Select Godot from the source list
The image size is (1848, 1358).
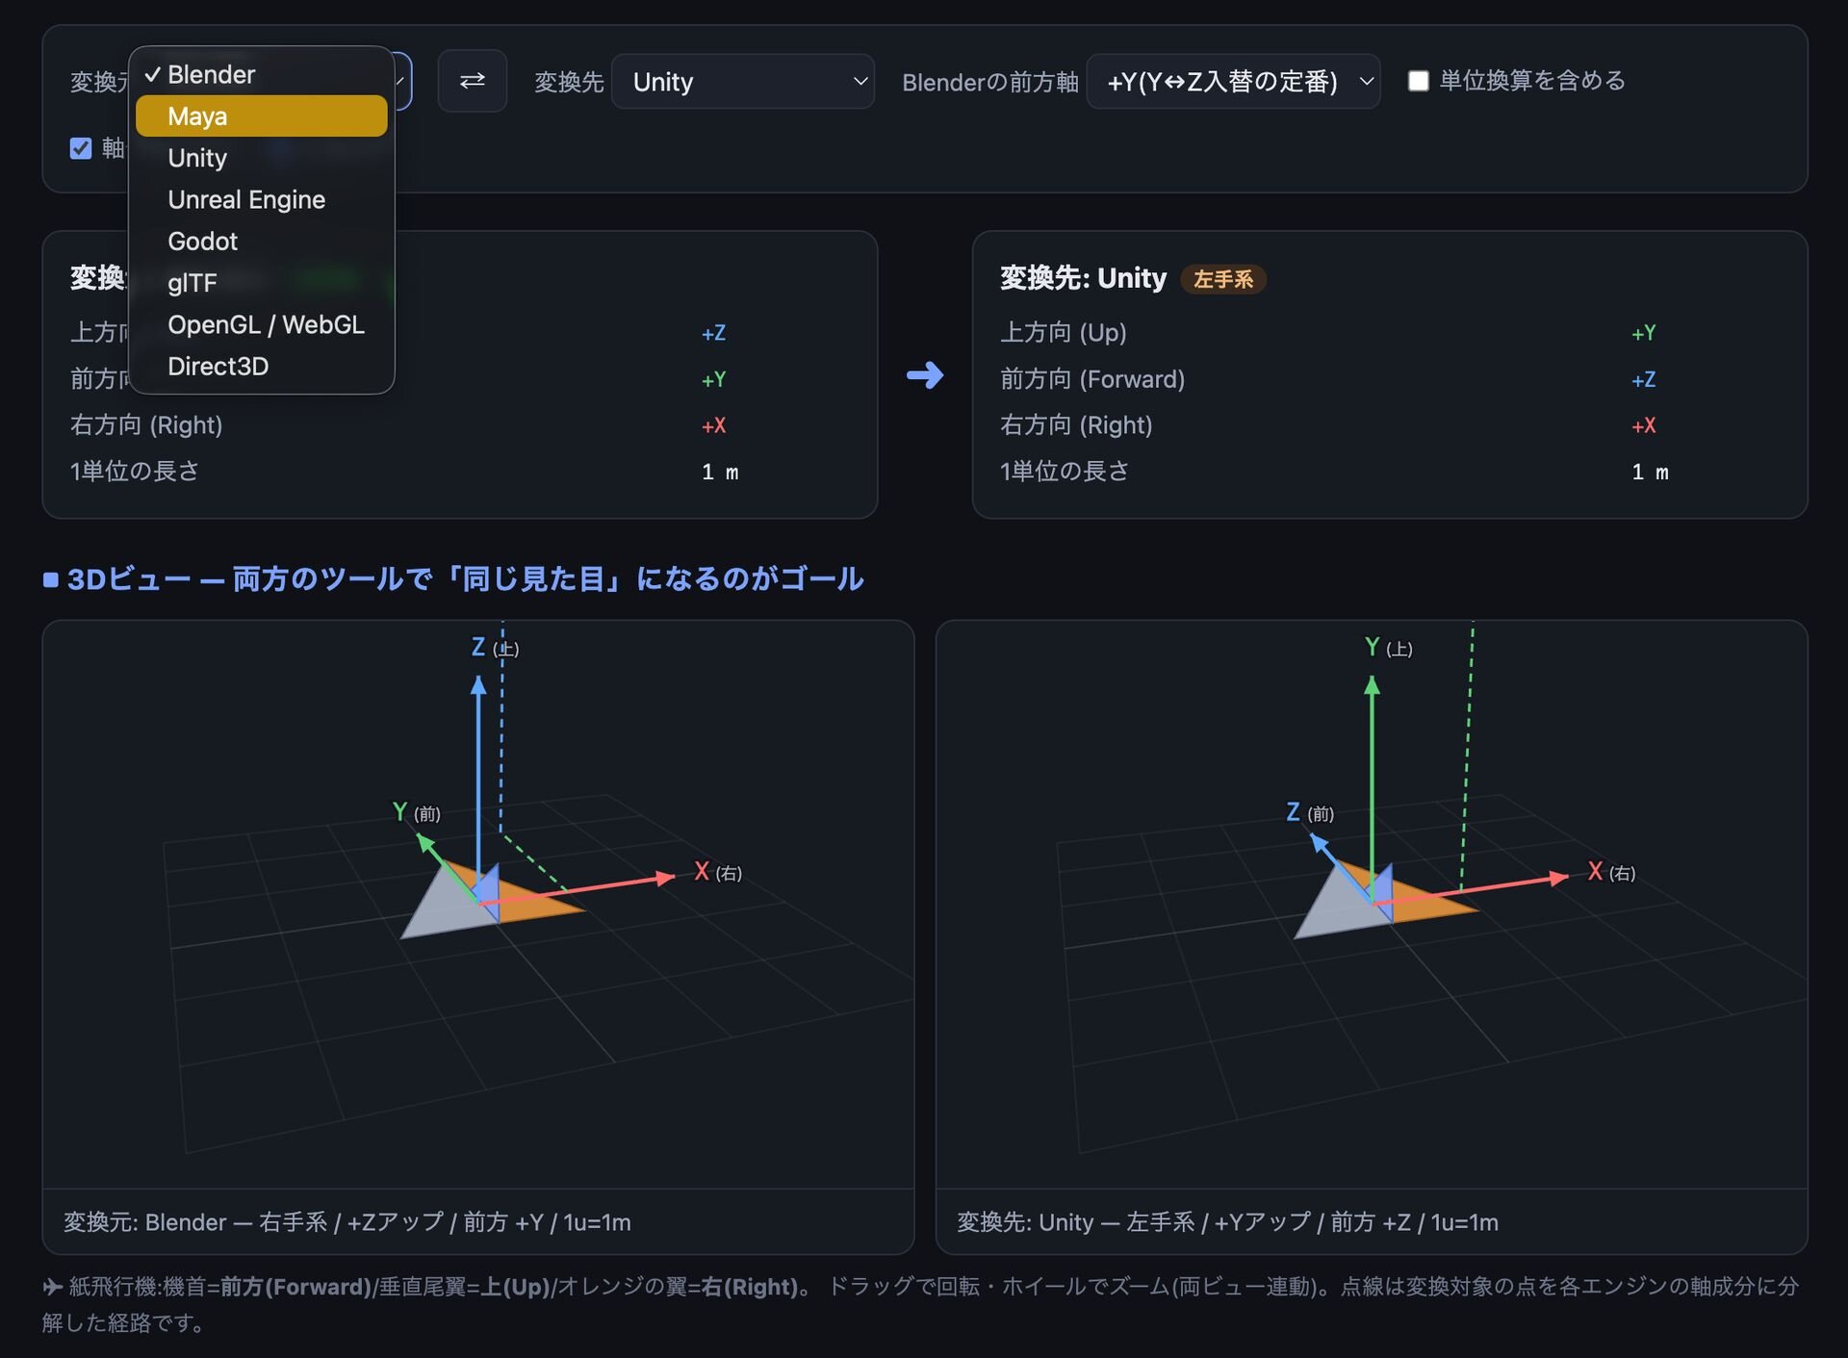click(x=262, y=241)
